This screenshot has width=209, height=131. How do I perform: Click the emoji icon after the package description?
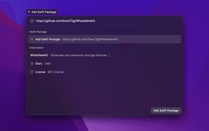click(x=109, y=55)
